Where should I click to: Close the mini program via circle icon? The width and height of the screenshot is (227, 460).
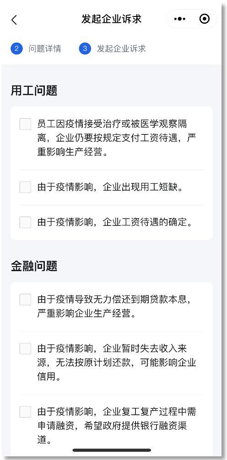click(x=205, y=19)
